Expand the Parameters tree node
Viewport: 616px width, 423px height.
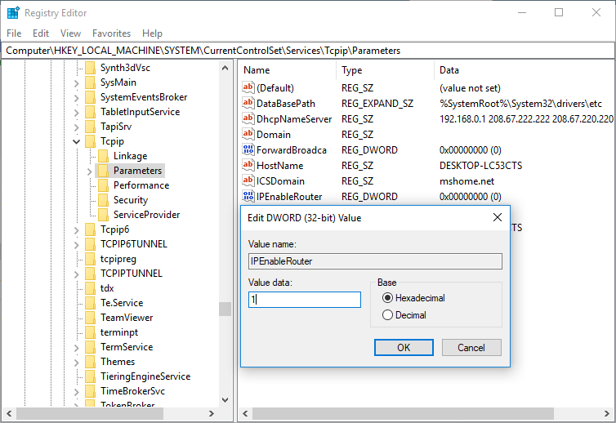click(89, 171)
